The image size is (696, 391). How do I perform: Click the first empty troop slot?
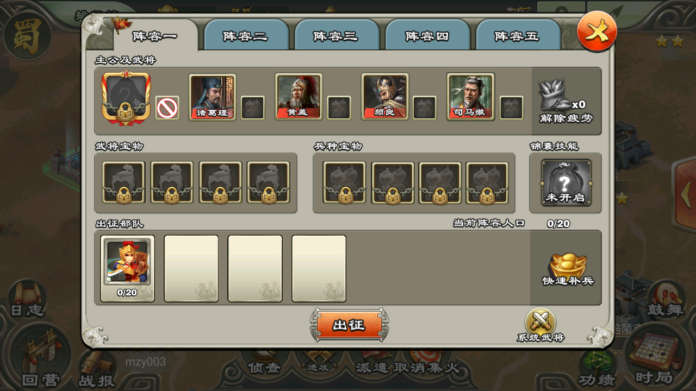point(191,268)
